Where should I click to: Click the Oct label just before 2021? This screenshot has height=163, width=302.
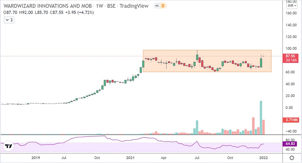(97, 158)
